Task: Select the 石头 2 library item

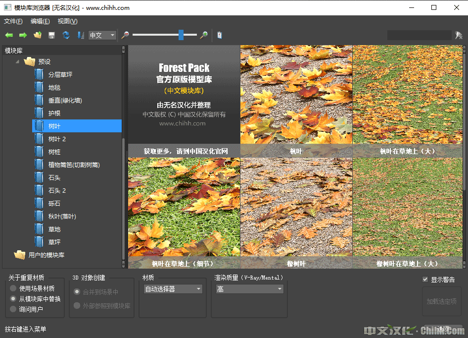Action: tap(57, 191)
